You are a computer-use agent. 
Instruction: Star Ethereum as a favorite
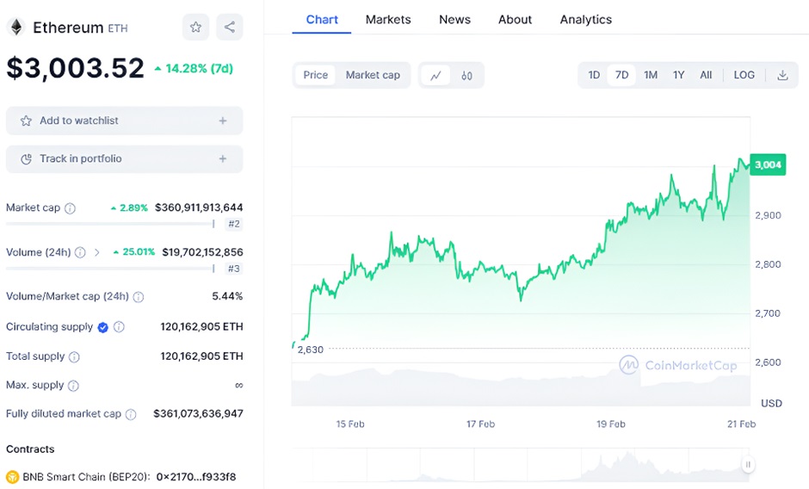coord(195,28)
